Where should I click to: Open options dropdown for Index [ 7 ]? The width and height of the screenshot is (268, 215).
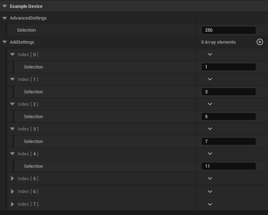tap(210, 204)
